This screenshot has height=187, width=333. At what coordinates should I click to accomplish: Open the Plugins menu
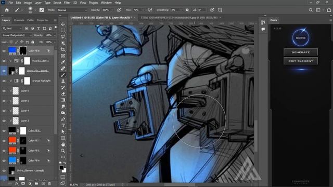(x=94, y=3)
